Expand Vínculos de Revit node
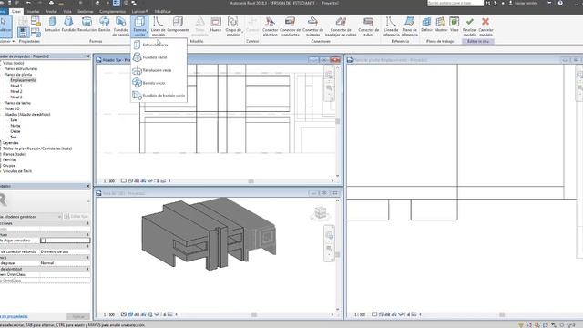583x328 pixels. 17,171
